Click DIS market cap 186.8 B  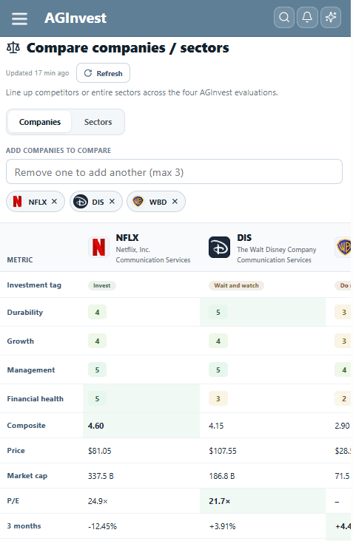[222, 476]
